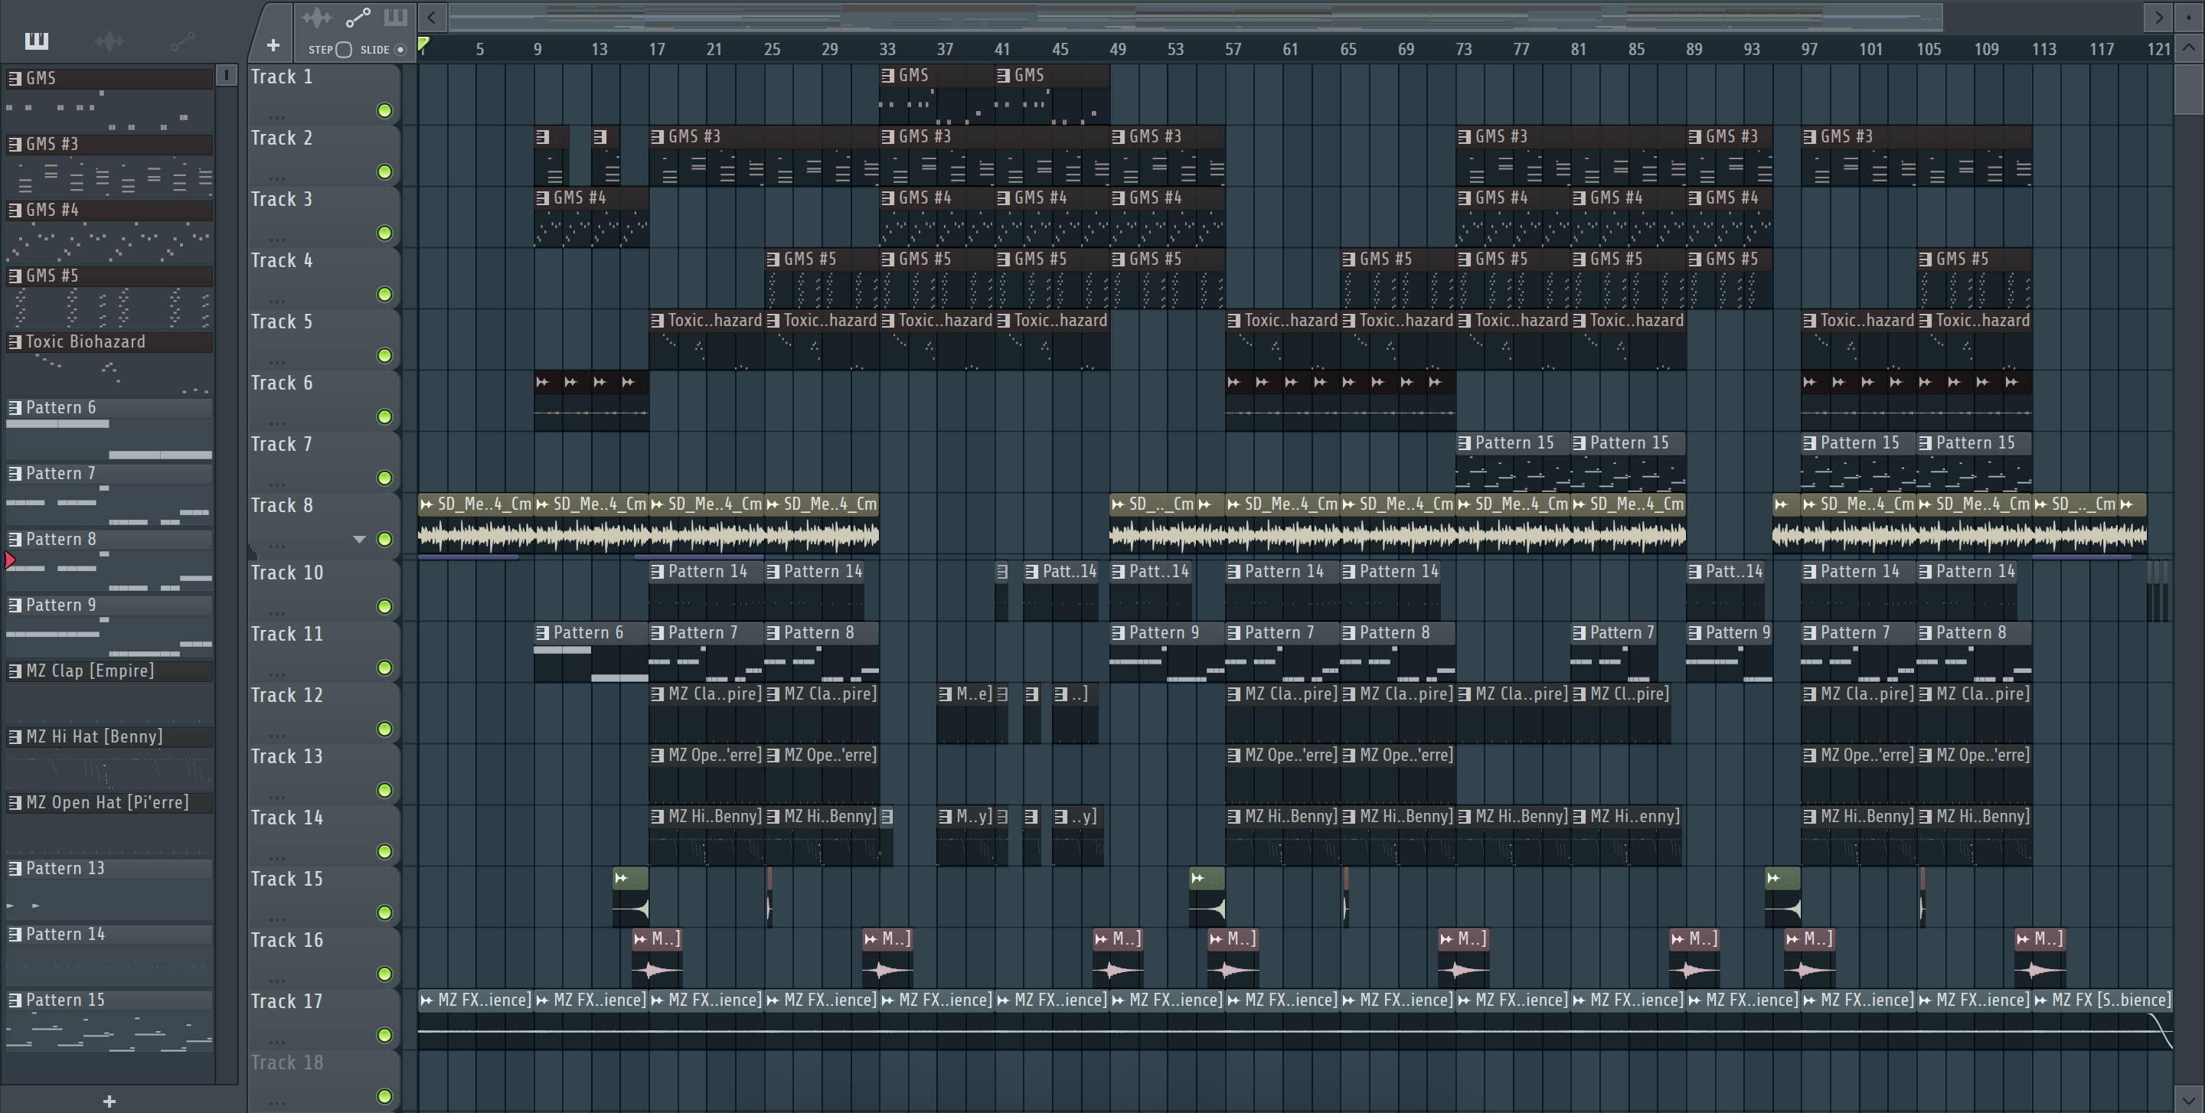Click the first SD_Me..4_Cm audio clip icon on Track 8

click(426, 504)
